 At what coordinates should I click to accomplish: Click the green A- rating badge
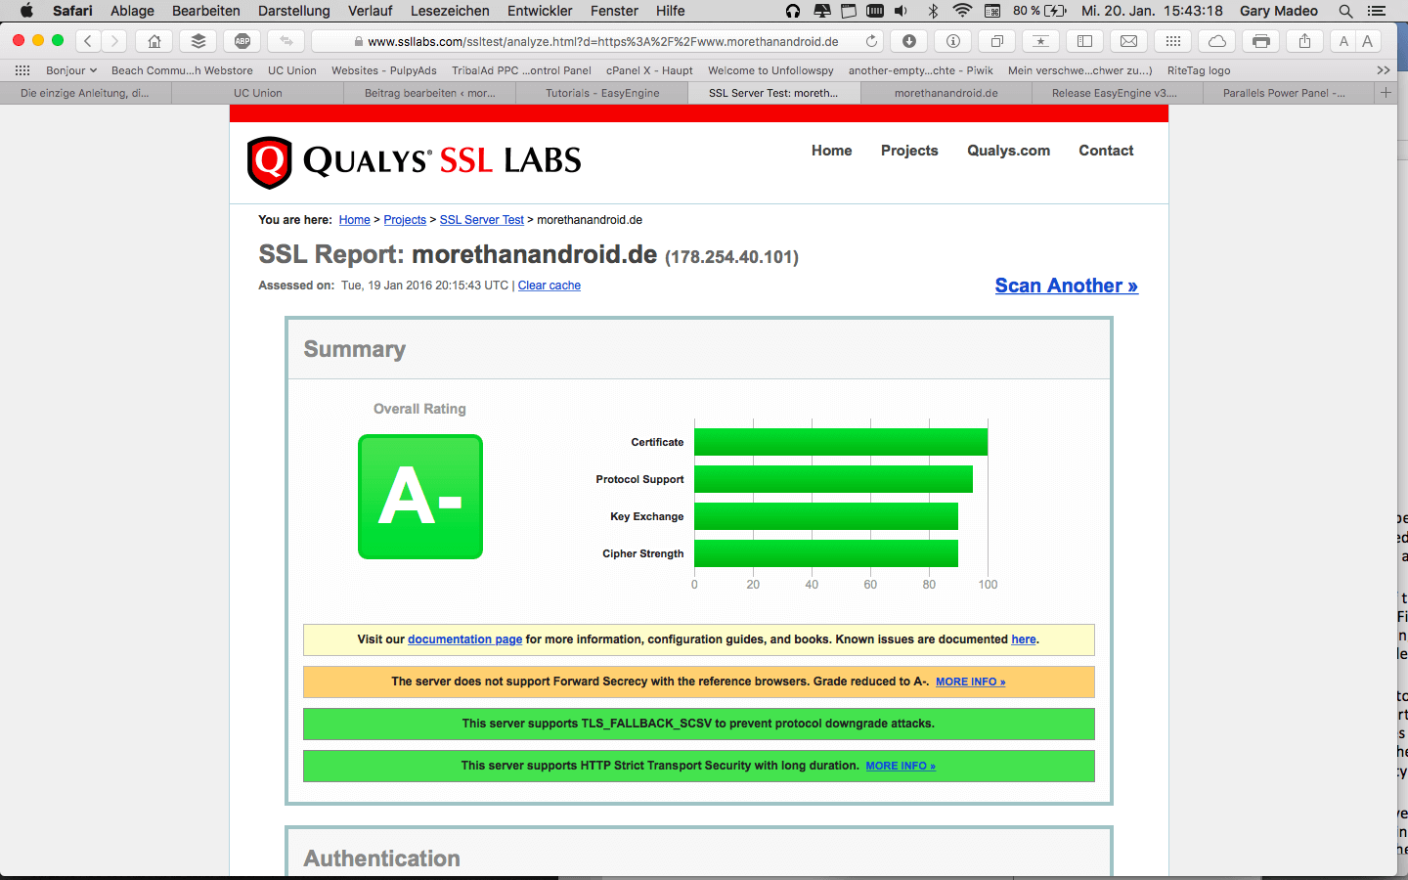pyautogui.click(x=420, y=497)
